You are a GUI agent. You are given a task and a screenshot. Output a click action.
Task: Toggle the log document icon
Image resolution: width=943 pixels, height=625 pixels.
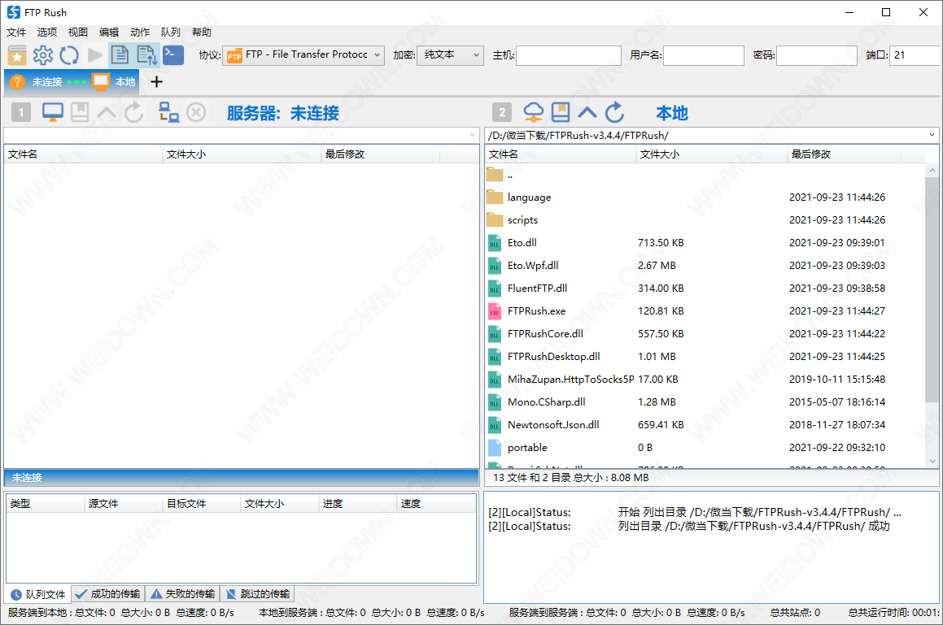(120, 55)
